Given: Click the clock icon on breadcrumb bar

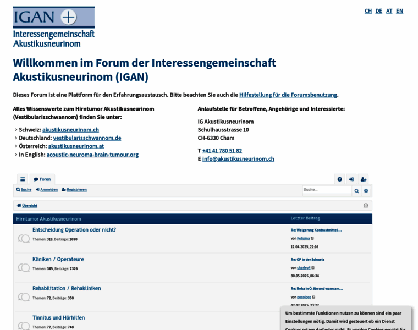Looking at the screenshot, I should [x=366, y=205].
